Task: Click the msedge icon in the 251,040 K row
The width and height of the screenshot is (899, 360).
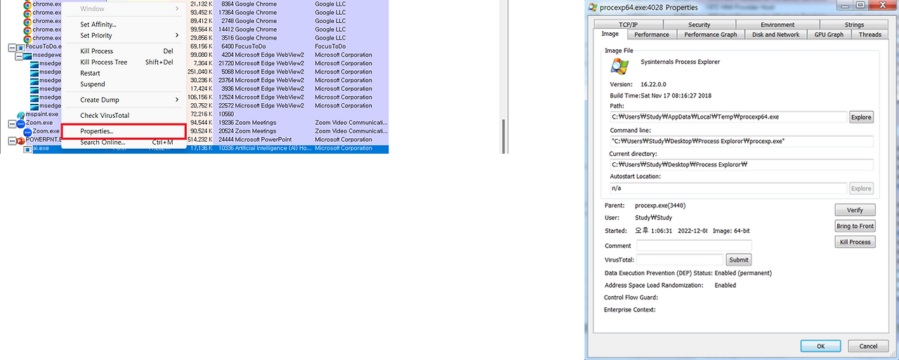Action: (x=34, y=72)
